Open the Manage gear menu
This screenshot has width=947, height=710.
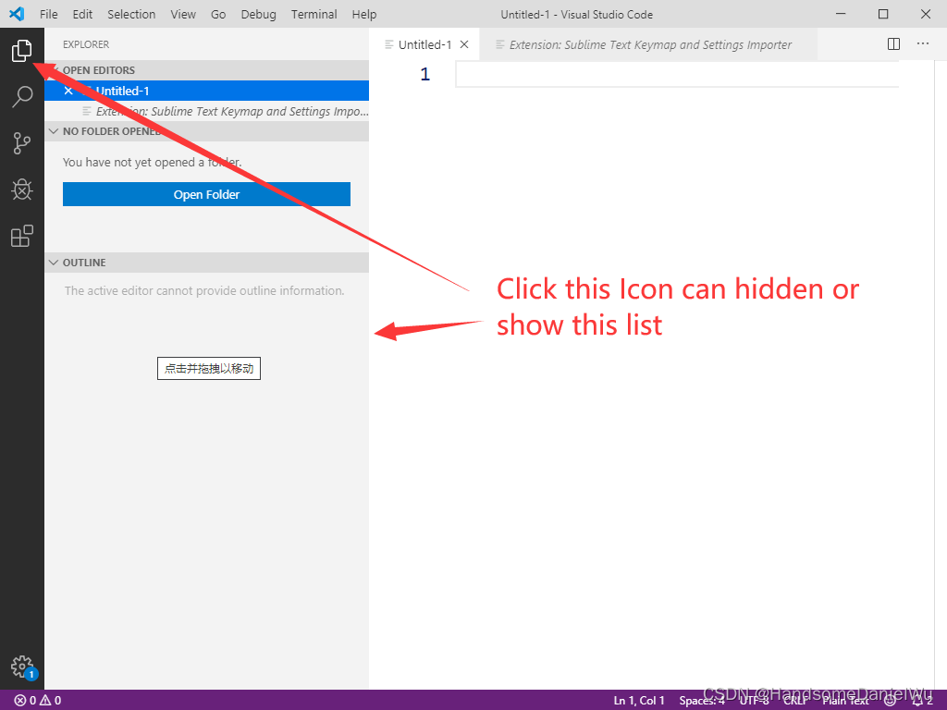tap(22, 667)
